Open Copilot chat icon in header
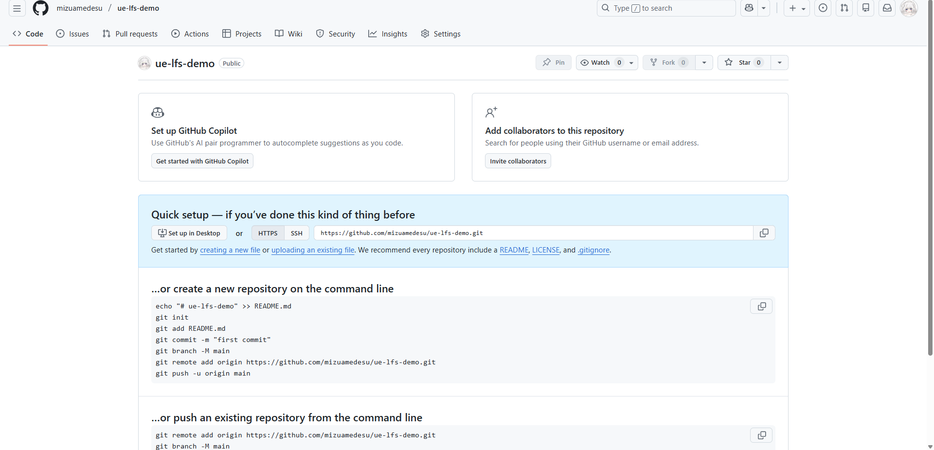Image resolution: width=934 pixels, height=450 pixels. tap(749, 8)
